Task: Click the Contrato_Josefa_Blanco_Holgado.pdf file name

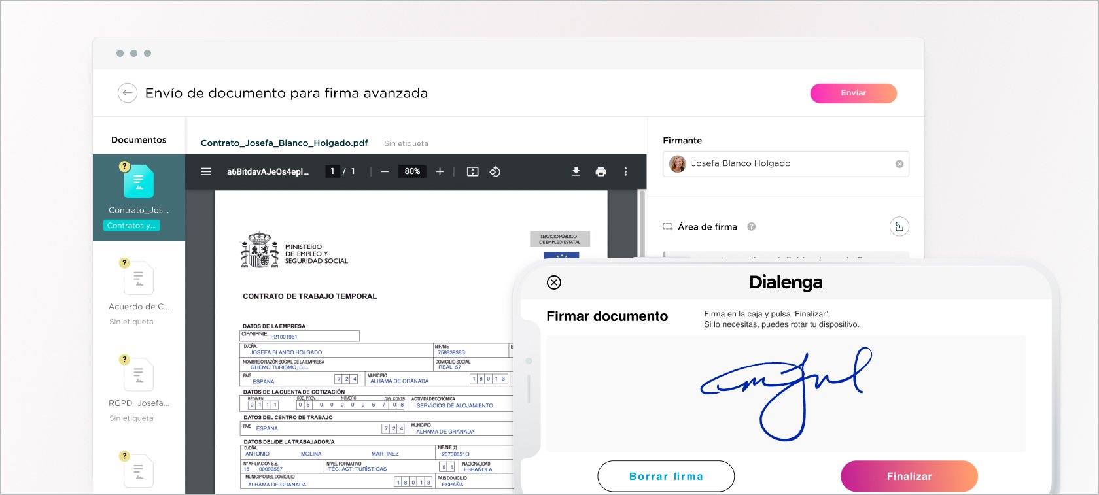Action: [284, 143]
